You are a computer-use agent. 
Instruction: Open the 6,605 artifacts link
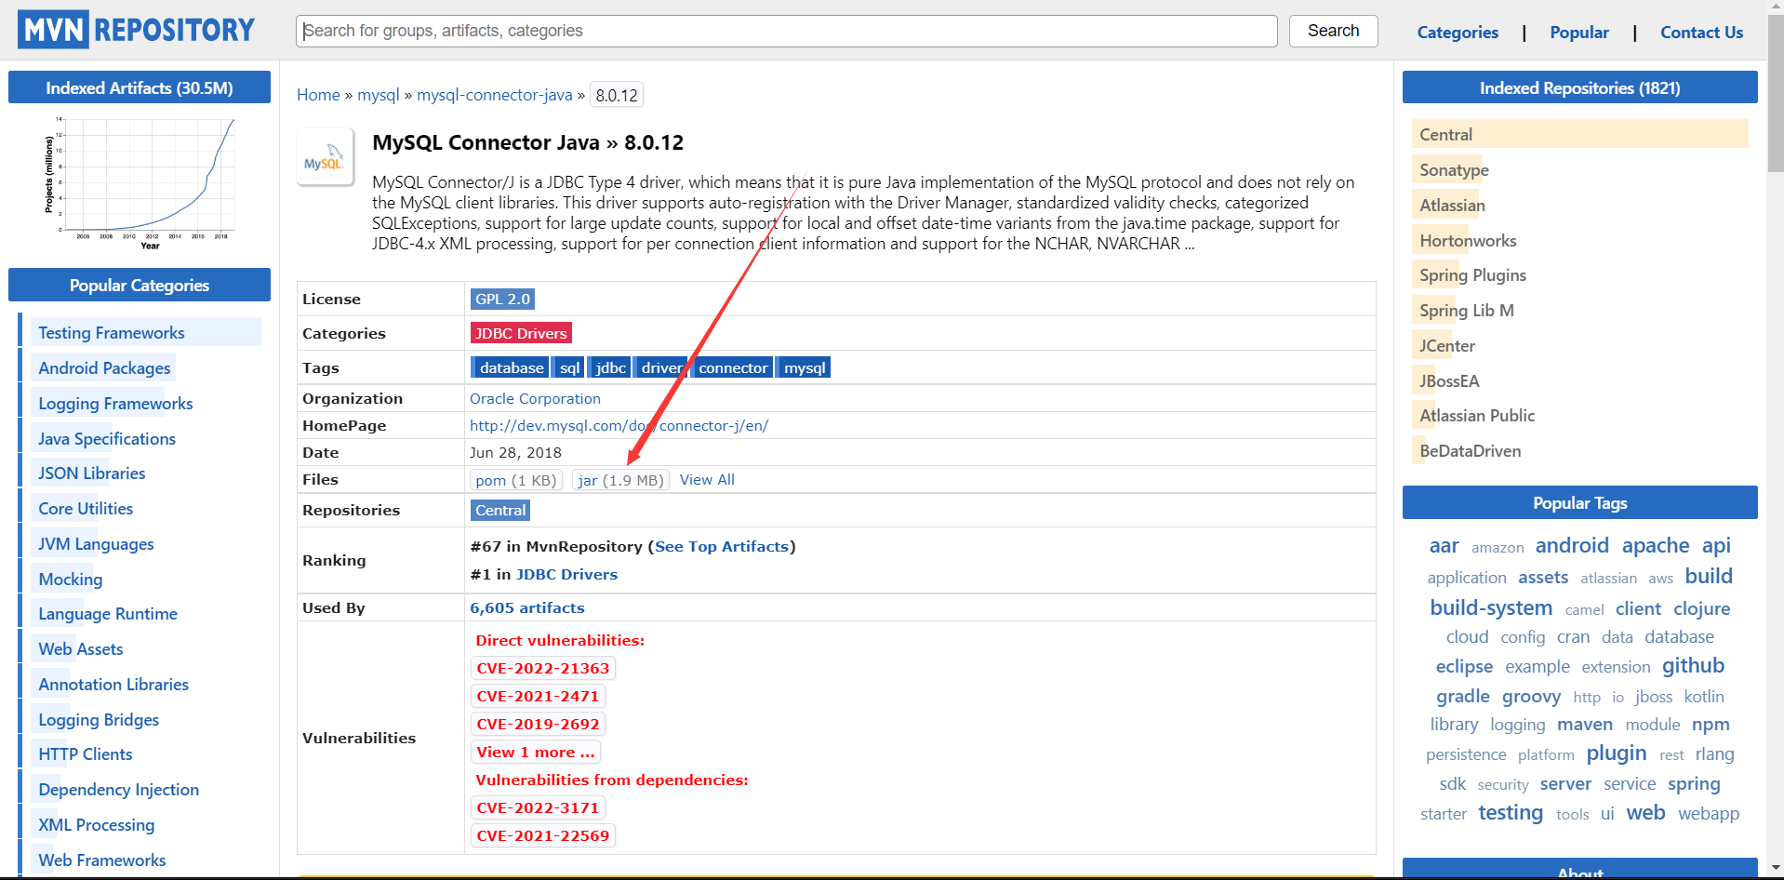click(527, 607)
